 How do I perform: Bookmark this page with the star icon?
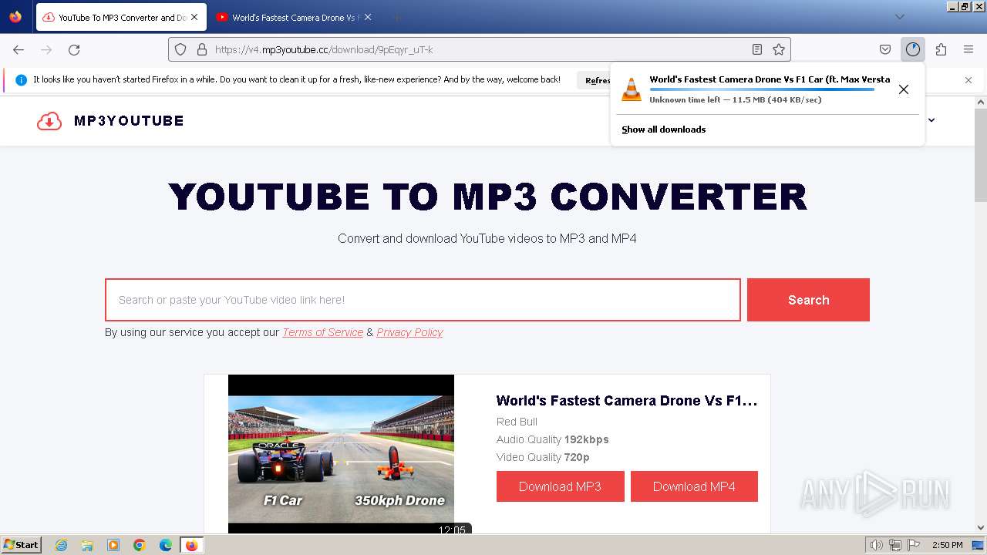779,49
